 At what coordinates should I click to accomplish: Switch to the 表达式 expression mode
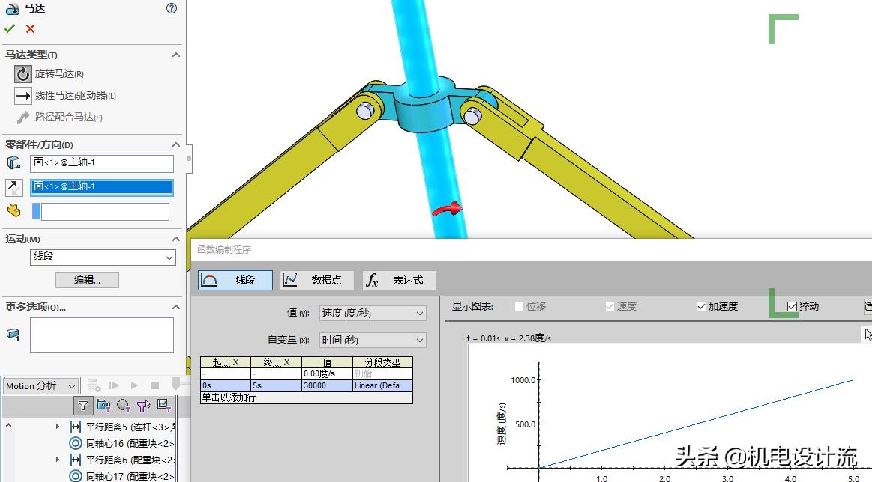coord(396,279)
